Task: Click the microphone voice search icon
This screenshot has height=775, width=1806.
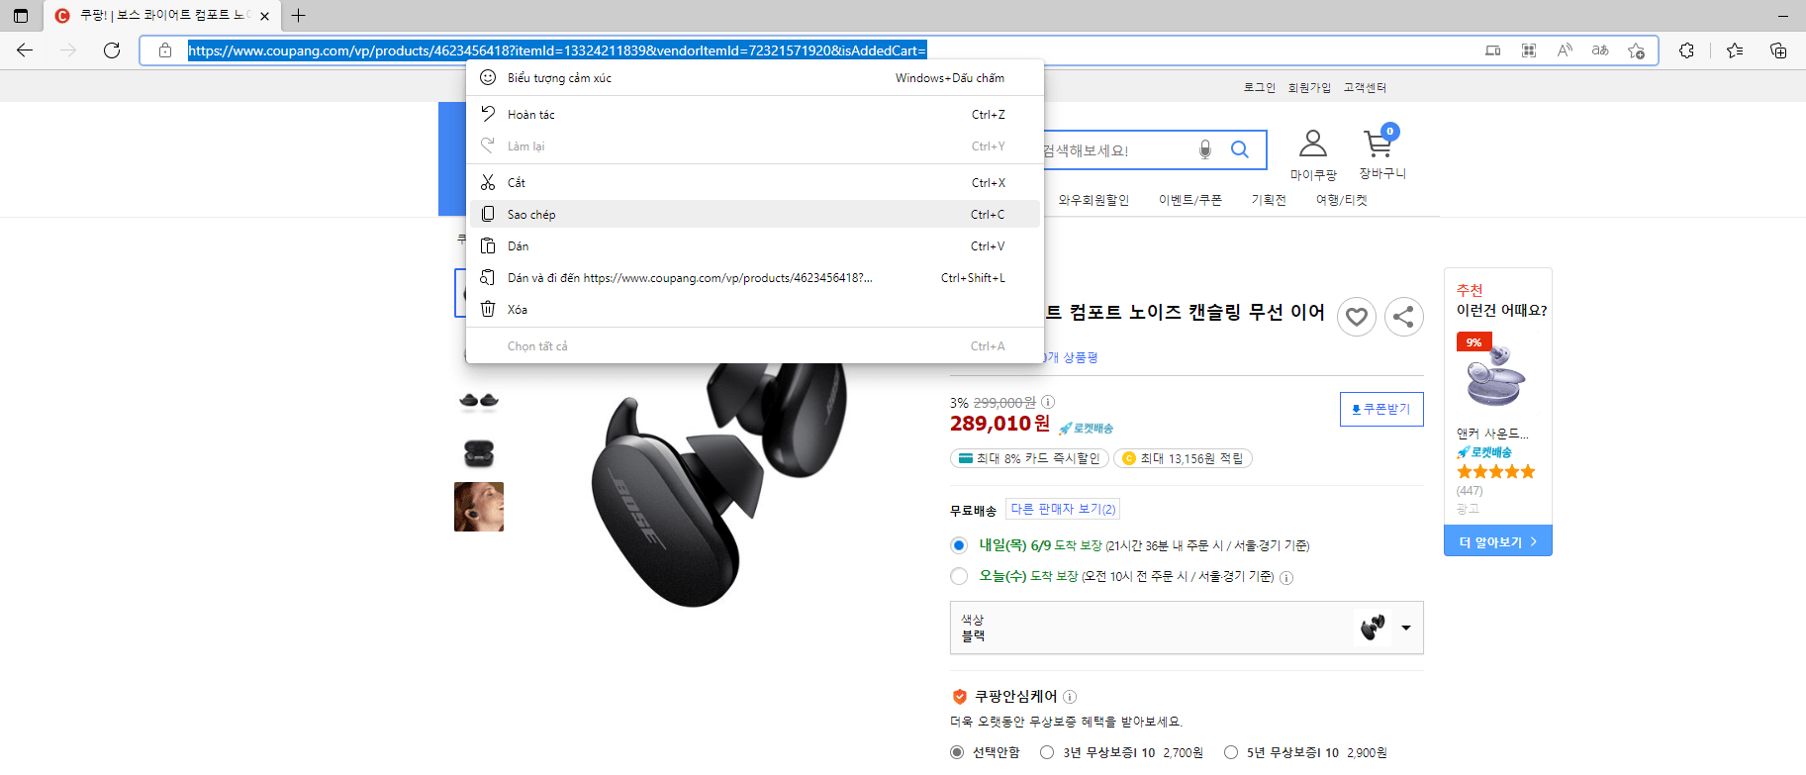Action: (1204, 149)
